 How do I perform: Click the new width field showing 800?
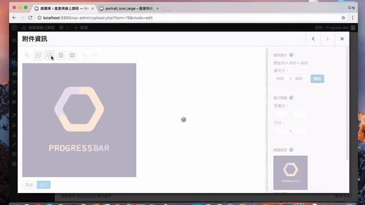pyautogui.click(x=281, y=79)
